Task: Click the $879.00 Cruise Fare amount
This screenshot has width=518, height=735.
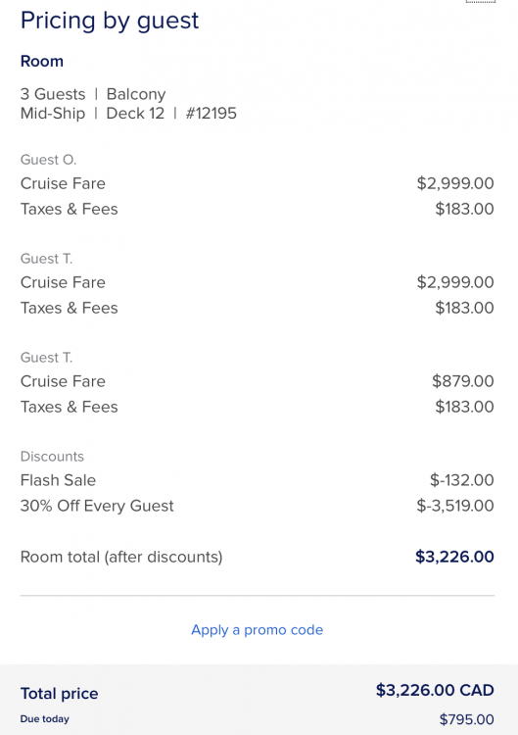Action: [463, 381]
